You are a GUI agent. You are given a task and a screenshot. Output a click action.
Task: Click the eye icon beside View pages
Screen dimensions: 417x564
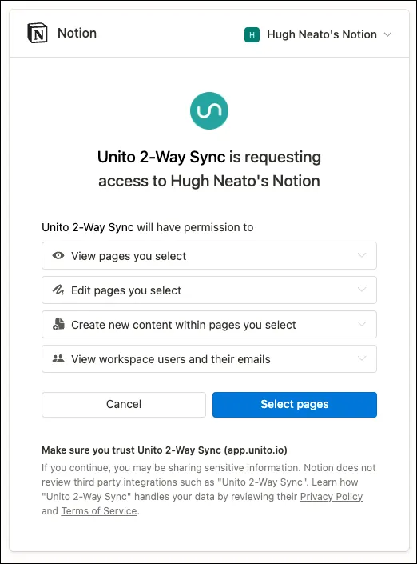coord(58,255)
